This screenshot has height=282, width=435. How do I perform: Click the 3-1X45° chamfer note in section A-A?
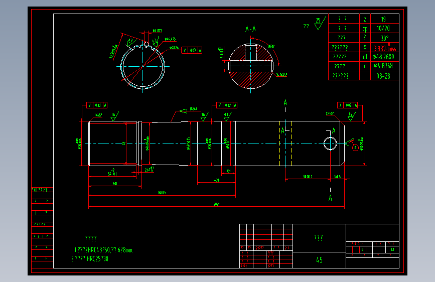coord(281,75)
